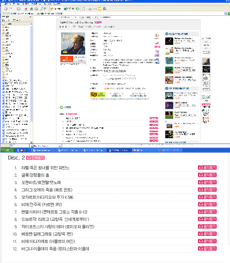Open track title 오펜바흐/로젠탈 뱃노래
Image resolution: width=230 pixels, height=263 pixels.
tap(42, 182)
